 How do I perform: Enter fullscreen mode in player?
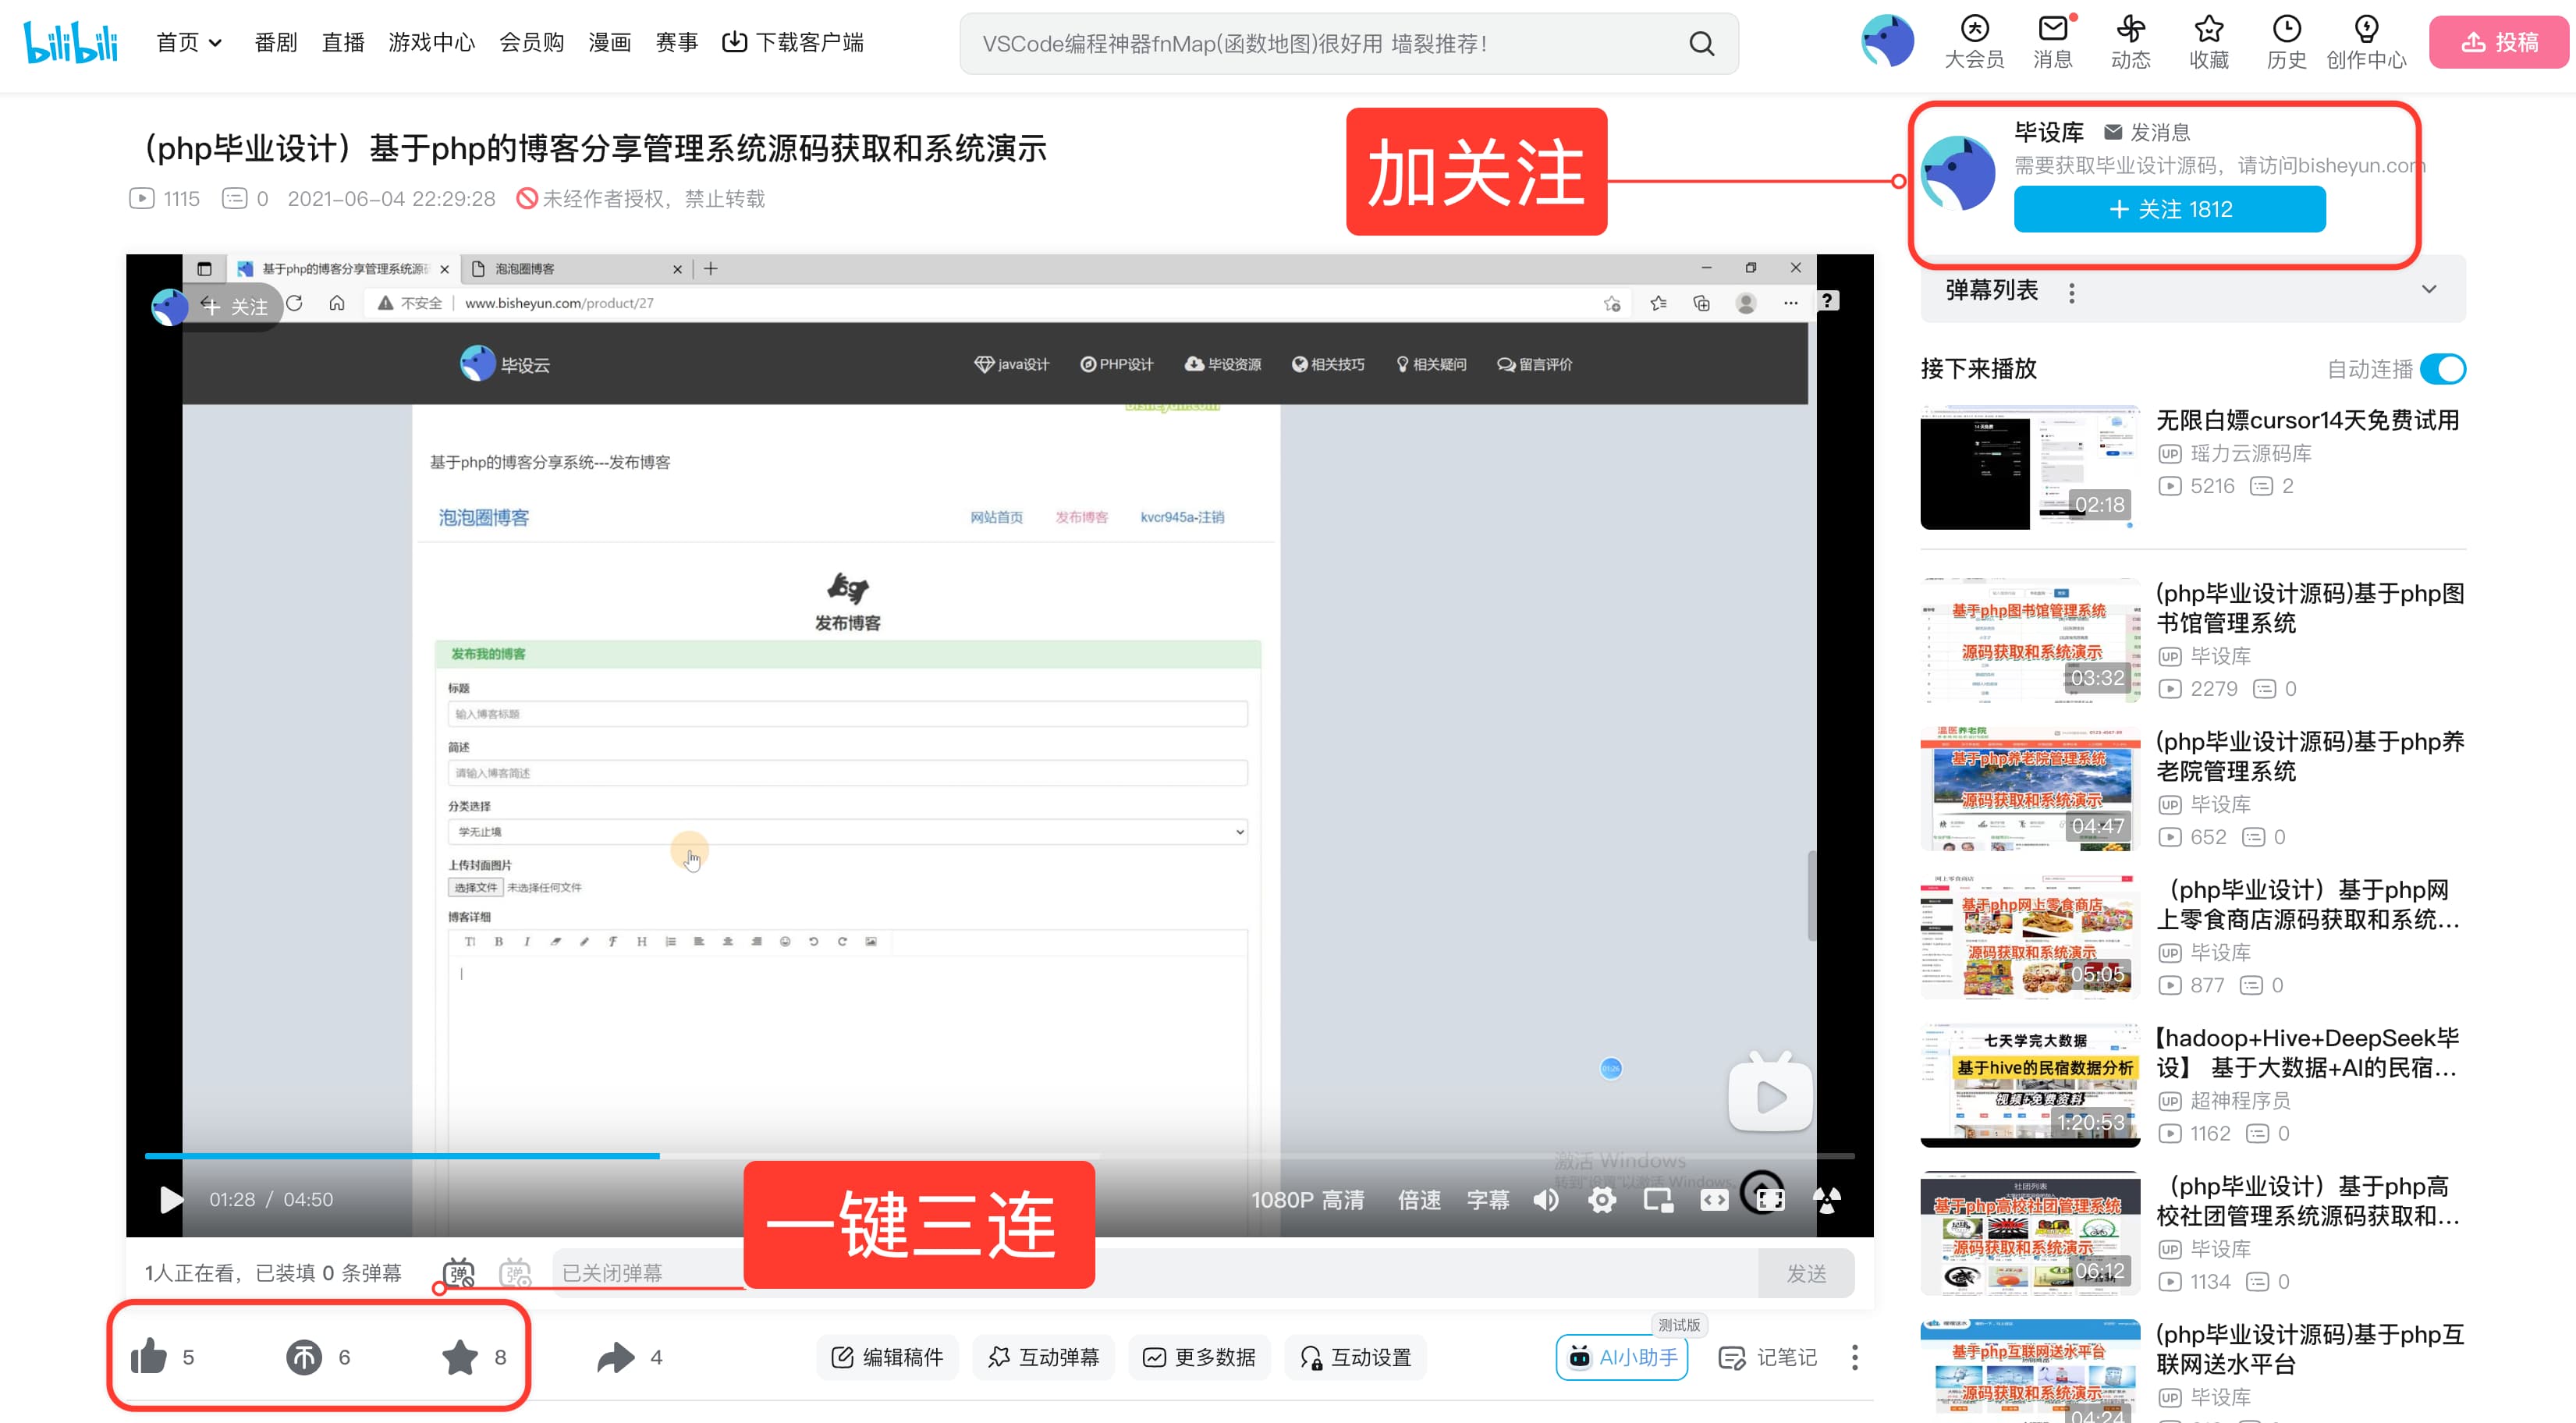pyautogui.click(x=1770, y=1199)
